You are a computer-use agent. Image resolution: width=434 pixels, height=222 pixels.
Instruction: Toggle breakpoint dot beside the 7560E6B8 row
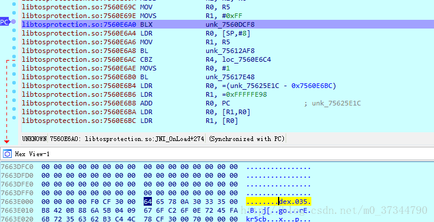pos(14,100)
